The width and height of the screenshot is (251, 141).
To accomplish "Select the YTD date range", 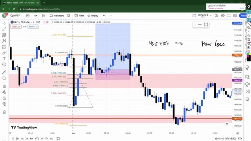I will click(x=37, y=139).
